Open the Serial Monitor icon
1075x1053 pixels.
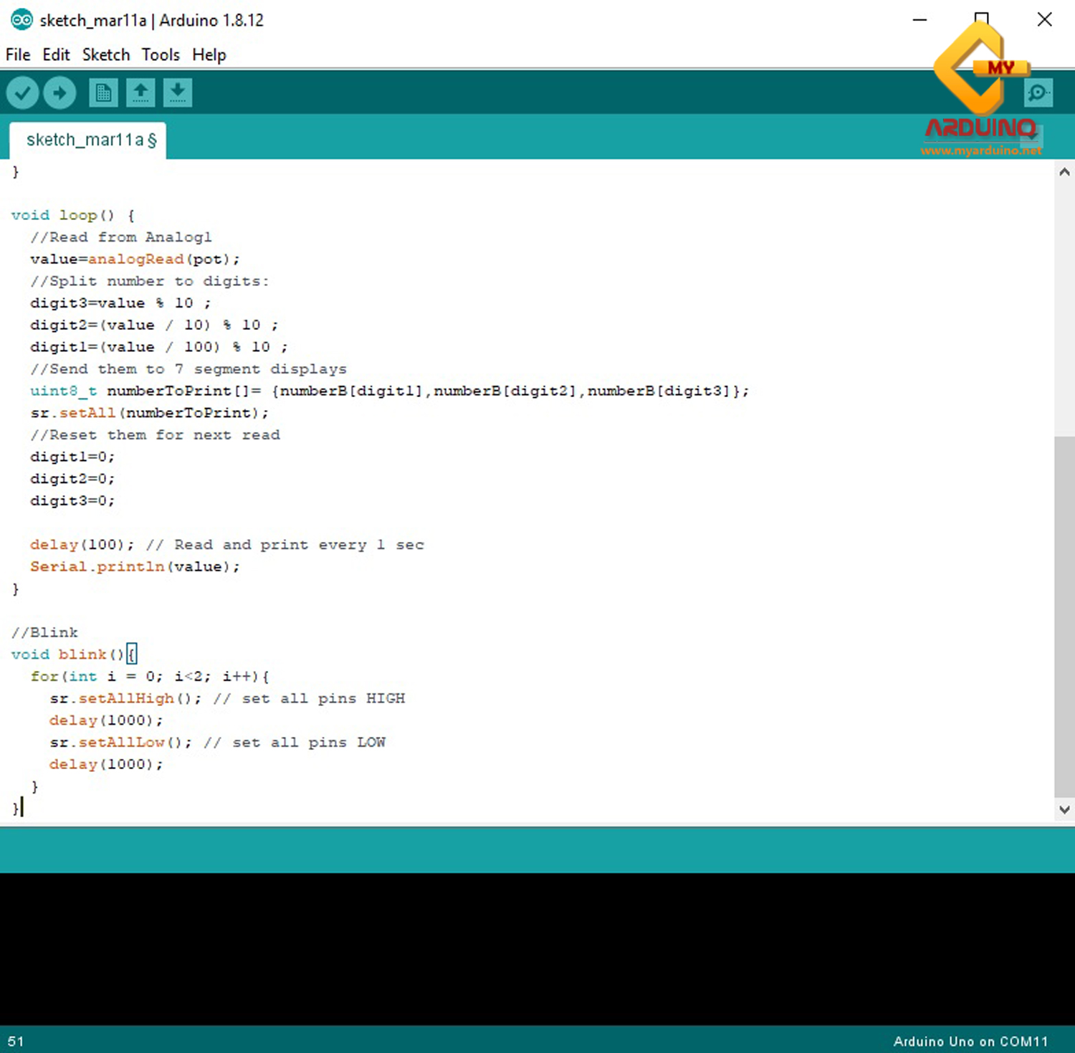[1038, 92]
